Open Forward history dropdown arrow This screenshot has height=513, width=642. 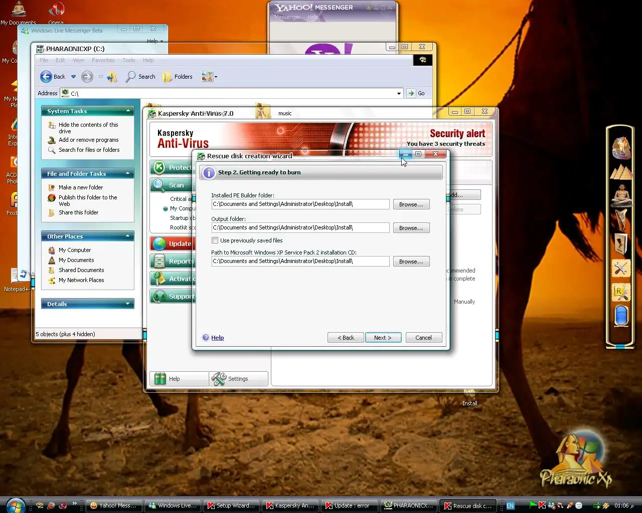(x=101, y=77)
